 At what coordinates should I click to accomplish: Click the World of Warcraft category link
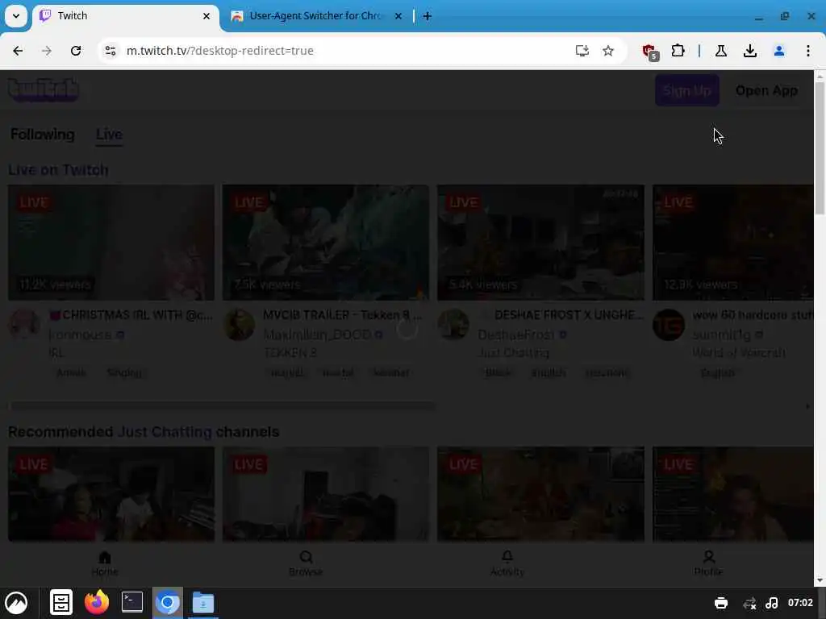click(739, 353)
